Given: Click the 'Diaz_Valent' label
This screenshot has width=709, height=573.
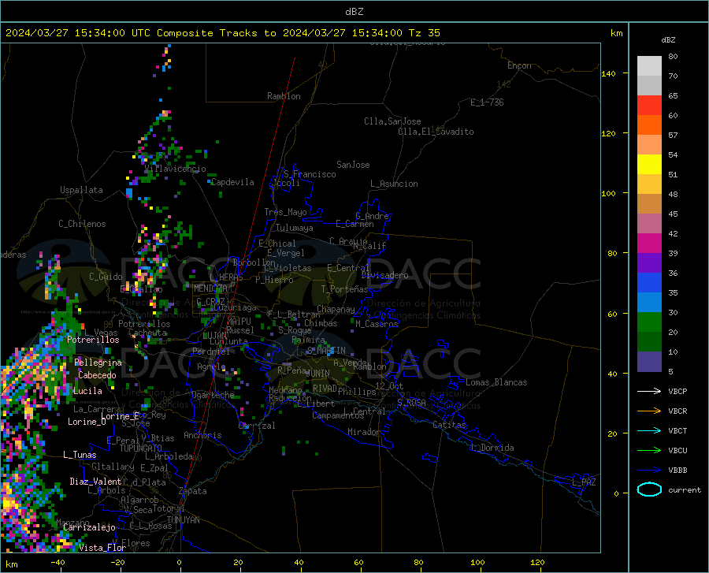Looking at the screenshot, I should point(95,482).
